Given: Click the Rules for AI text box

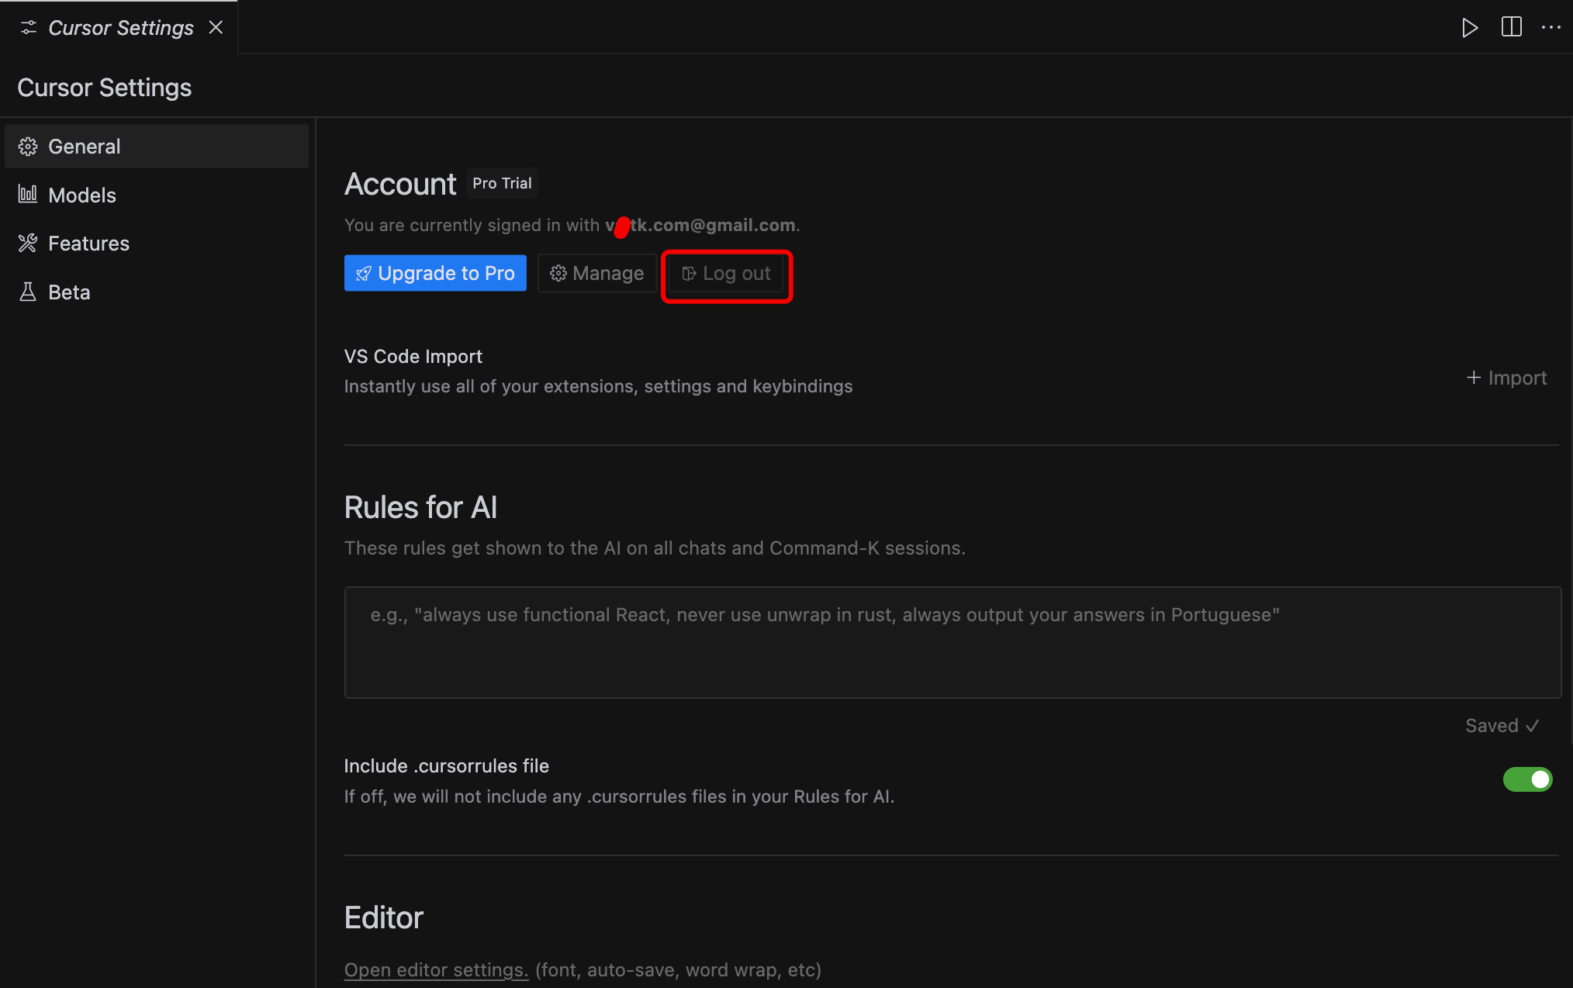Looking at the screenshot, I should pyautogui.click(x=952, y=642).
